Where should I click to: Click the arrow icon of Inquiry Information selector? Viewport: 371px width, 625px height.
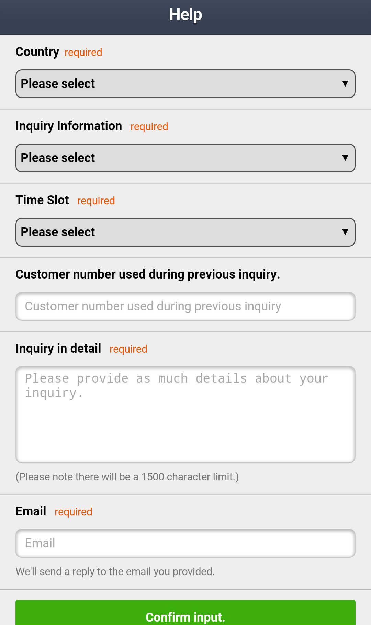[345, 158]
